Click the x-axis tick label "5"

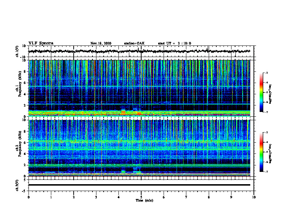141,197
